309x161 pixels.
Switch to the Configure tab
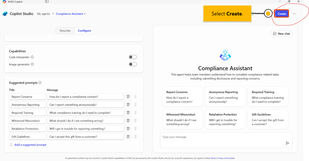pos(84,31)
